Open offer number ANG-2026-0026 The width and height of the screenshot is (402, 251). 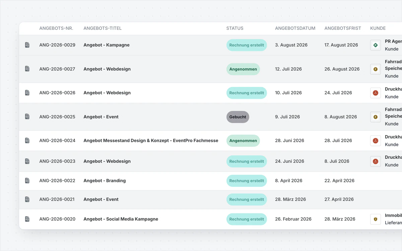tap(57, 93)
